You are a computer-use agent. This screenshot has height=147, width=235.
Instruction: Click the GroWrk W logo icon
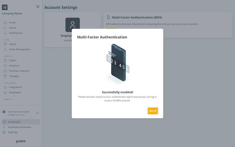pos(5,7)
